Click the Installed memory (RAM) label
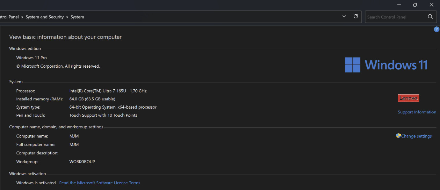The image size is (440, 190). pyautogui.click(x=40, y=99)
